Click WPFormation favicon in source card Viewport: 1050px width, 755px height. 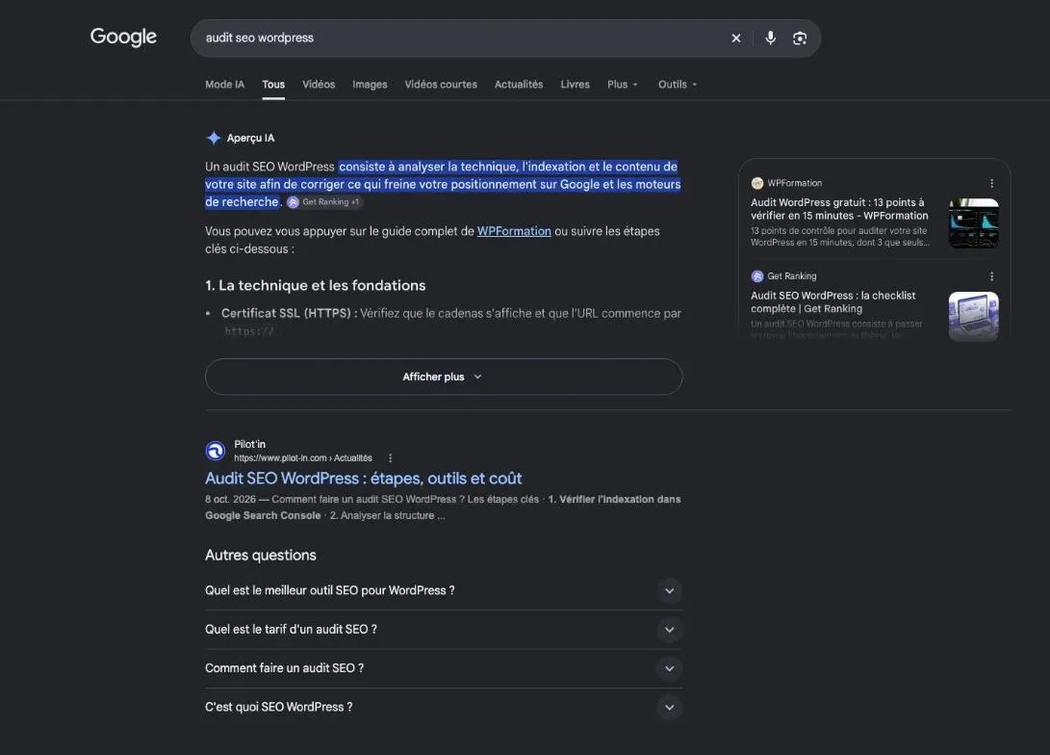click(757, 183)
